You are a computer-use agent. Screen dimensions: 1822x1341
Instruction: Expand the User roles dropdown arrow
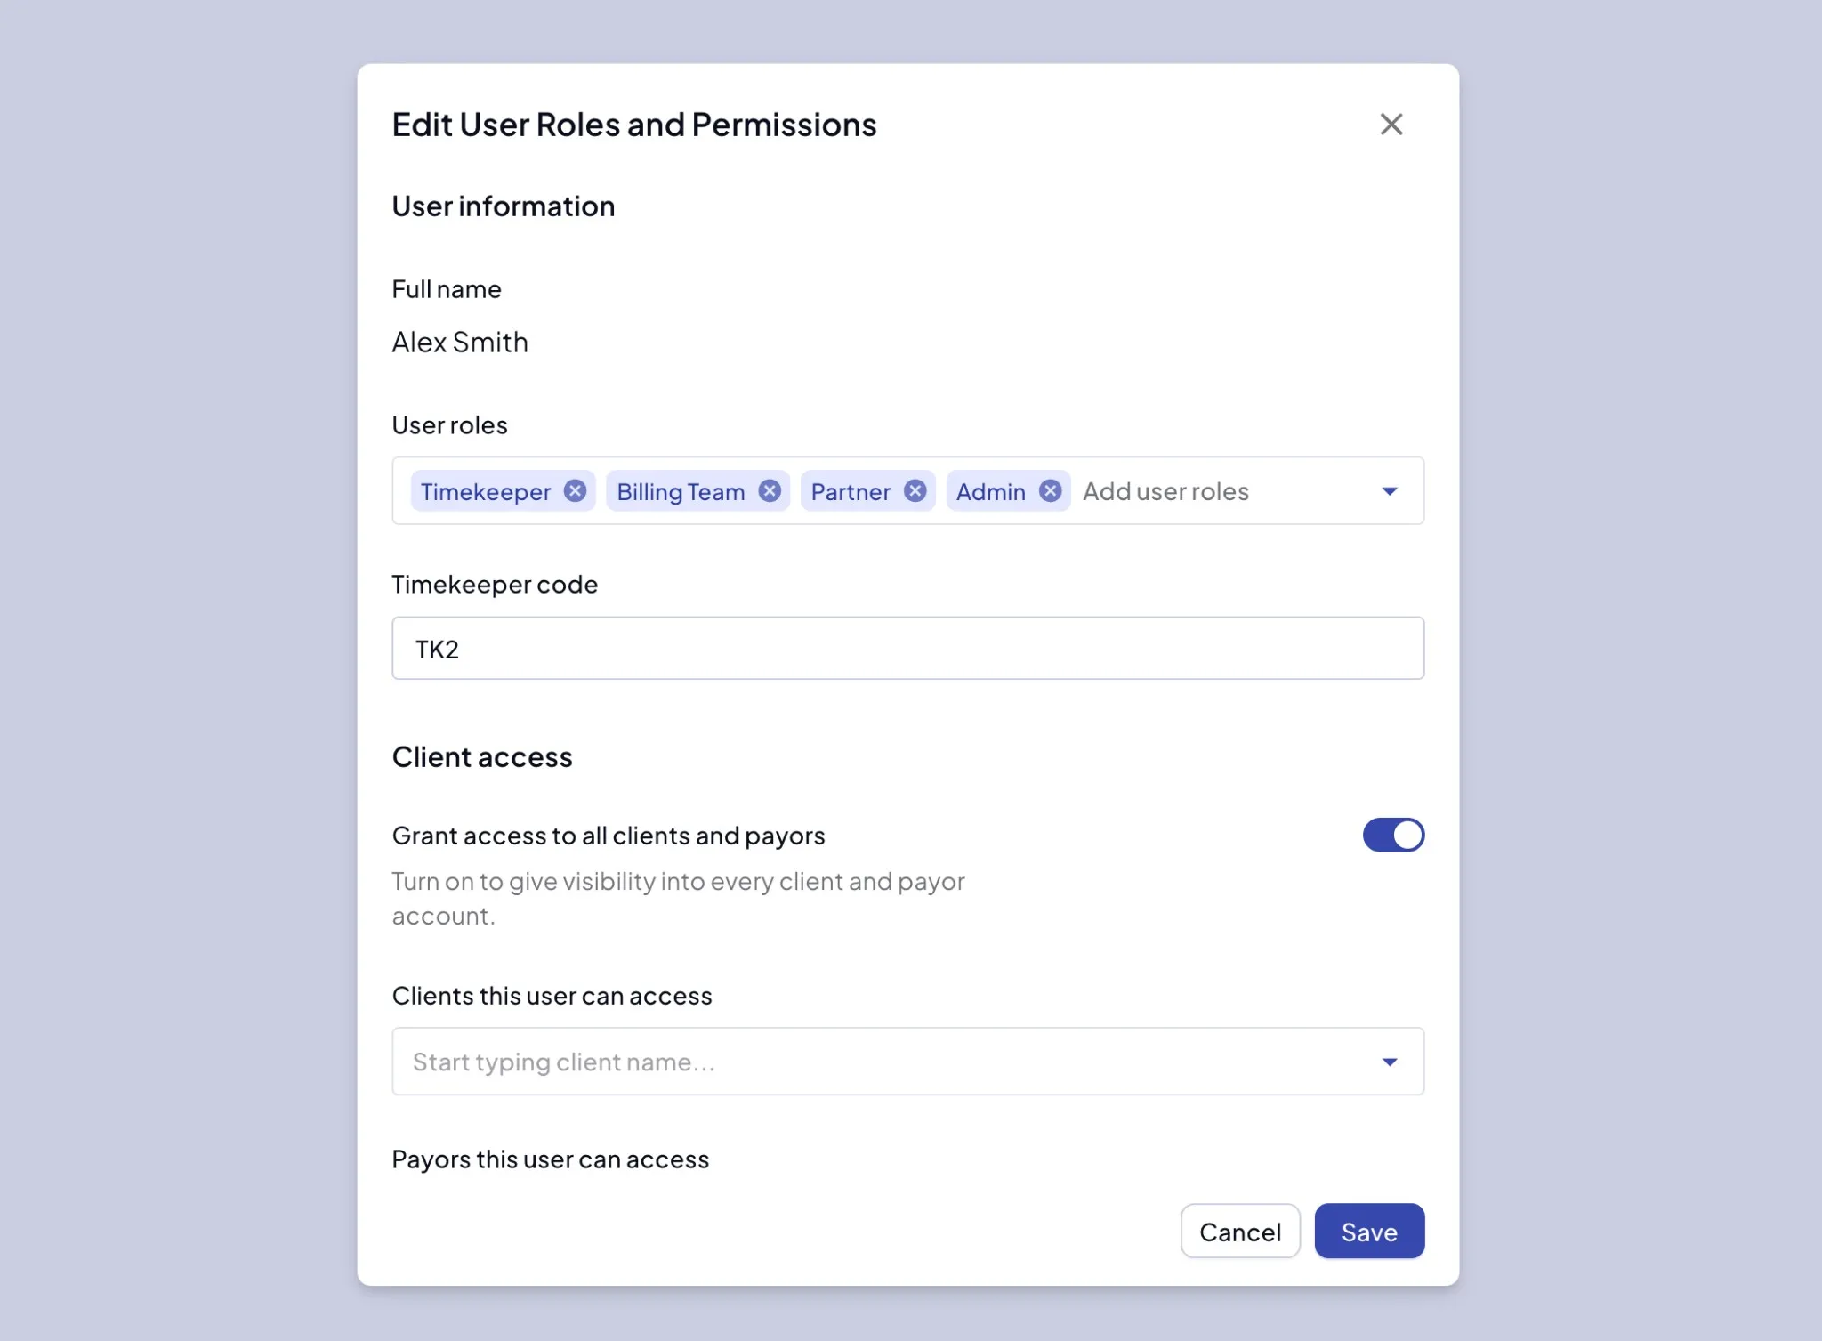pos(1389,491)
